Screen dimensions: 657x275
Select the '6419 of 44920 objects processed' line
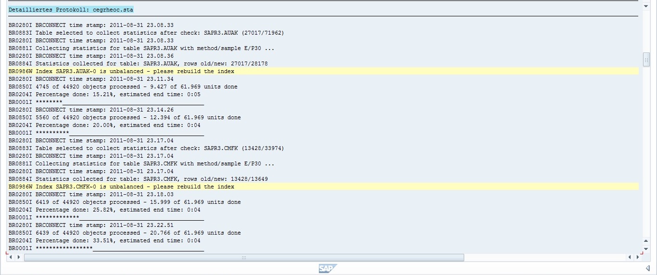click(x=125, y=202)
